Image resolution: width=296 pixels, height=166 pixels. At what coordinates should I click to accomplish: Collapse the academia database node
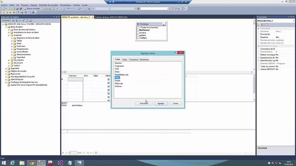click(x=9, y=35)
